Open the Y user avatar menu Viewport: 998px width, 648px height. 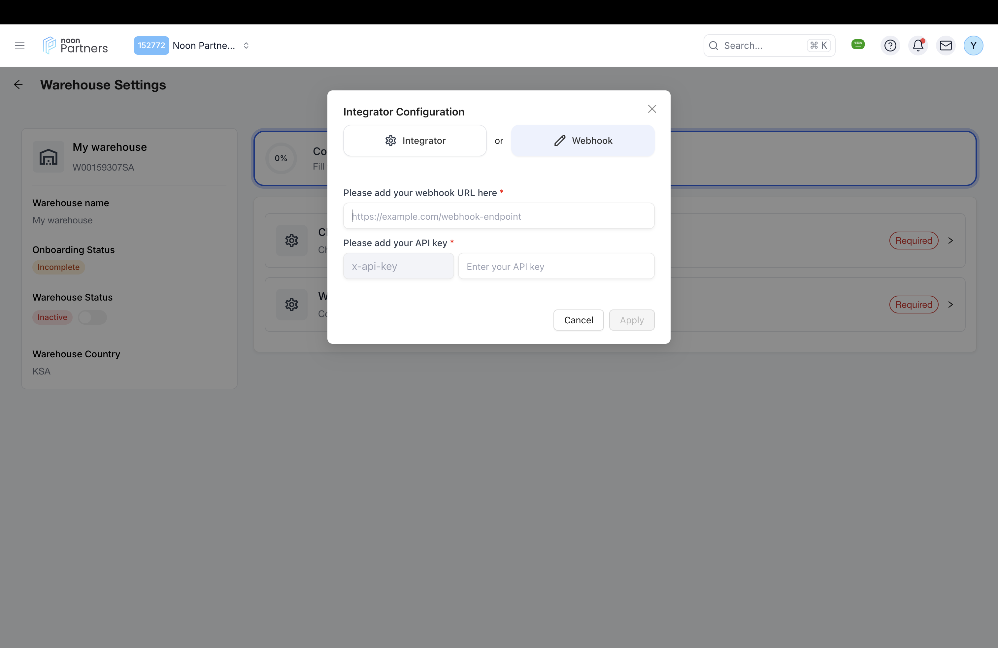click(973, 46)
